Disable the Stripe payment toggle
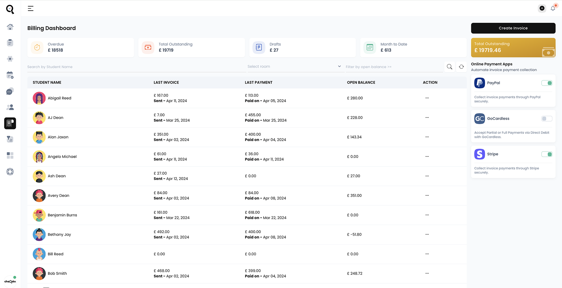Image resolution: width=562 pixels, height=288 pixels. [x=547, y=154]
